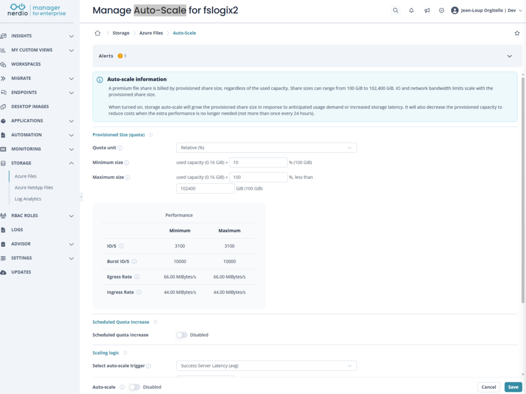
Task: Open the Quota unit dropdown
Action: point(267,148)
